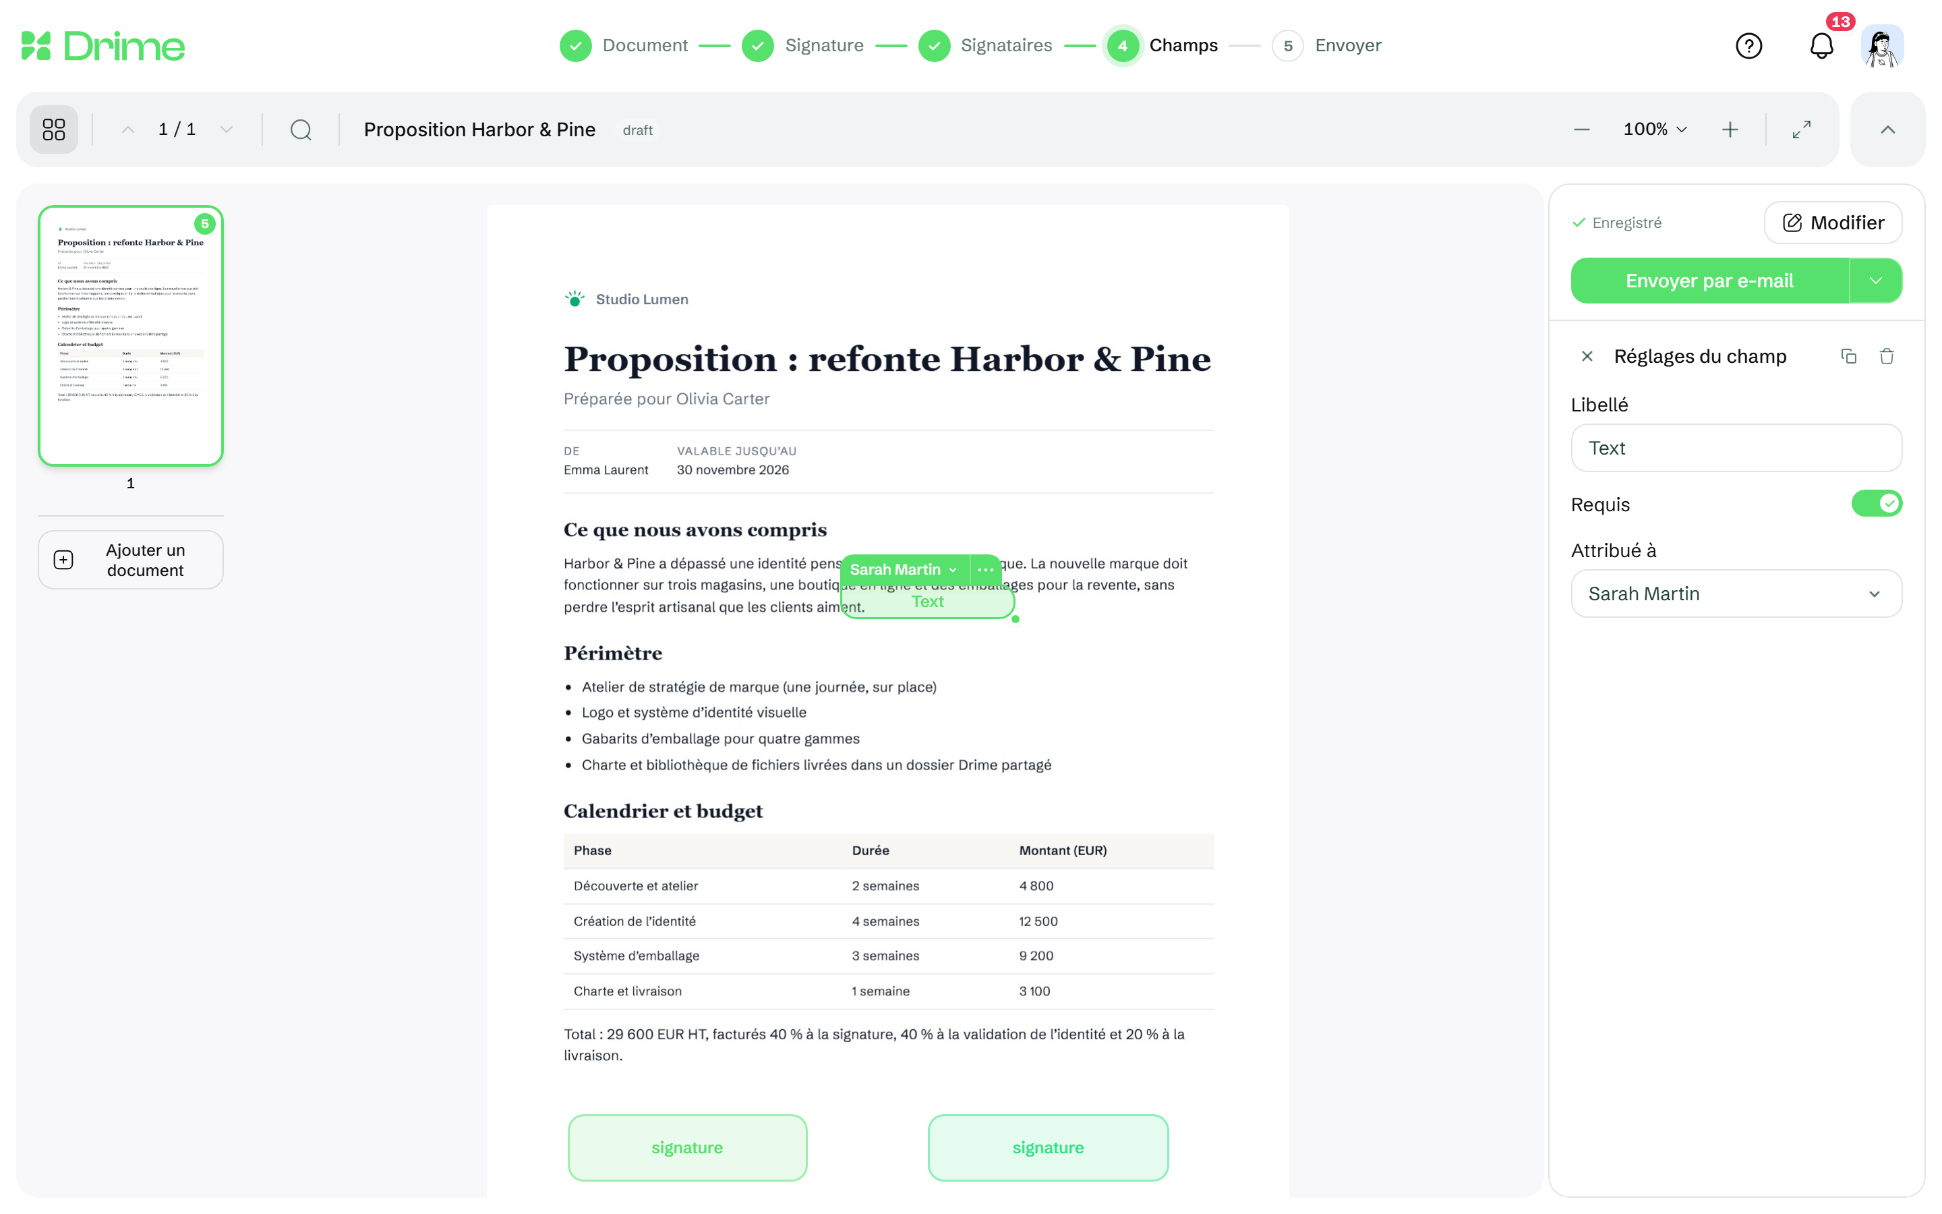Screen dimensions: 1942x1214
Task: Open the document search tool
Action: click(x=301, y=129)
